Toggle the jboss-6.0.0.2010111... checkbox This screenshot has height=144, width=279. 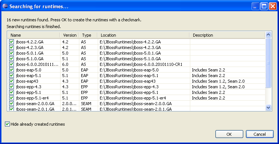(x=11, y=64)
